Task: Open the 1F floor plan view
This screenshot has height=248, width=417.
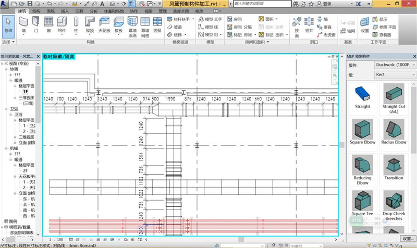Action: 25,92
